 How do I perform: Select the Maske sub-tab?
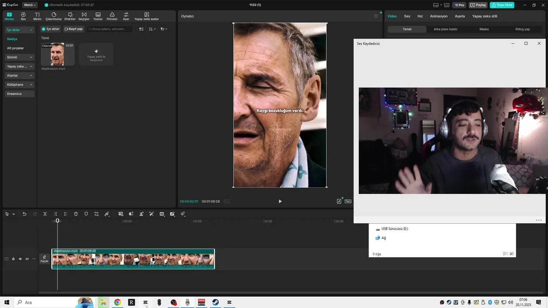point(484,29)
